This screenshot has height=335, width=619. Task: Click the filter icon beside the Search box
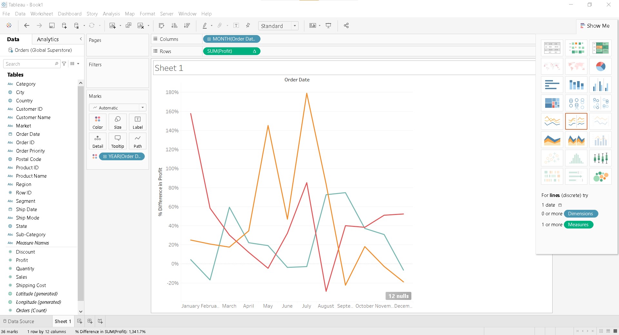tap(64, 64)
